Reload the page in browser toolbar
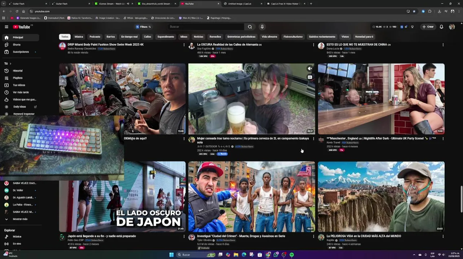Viewport: 463px width, 259px height. click(17, 11)
